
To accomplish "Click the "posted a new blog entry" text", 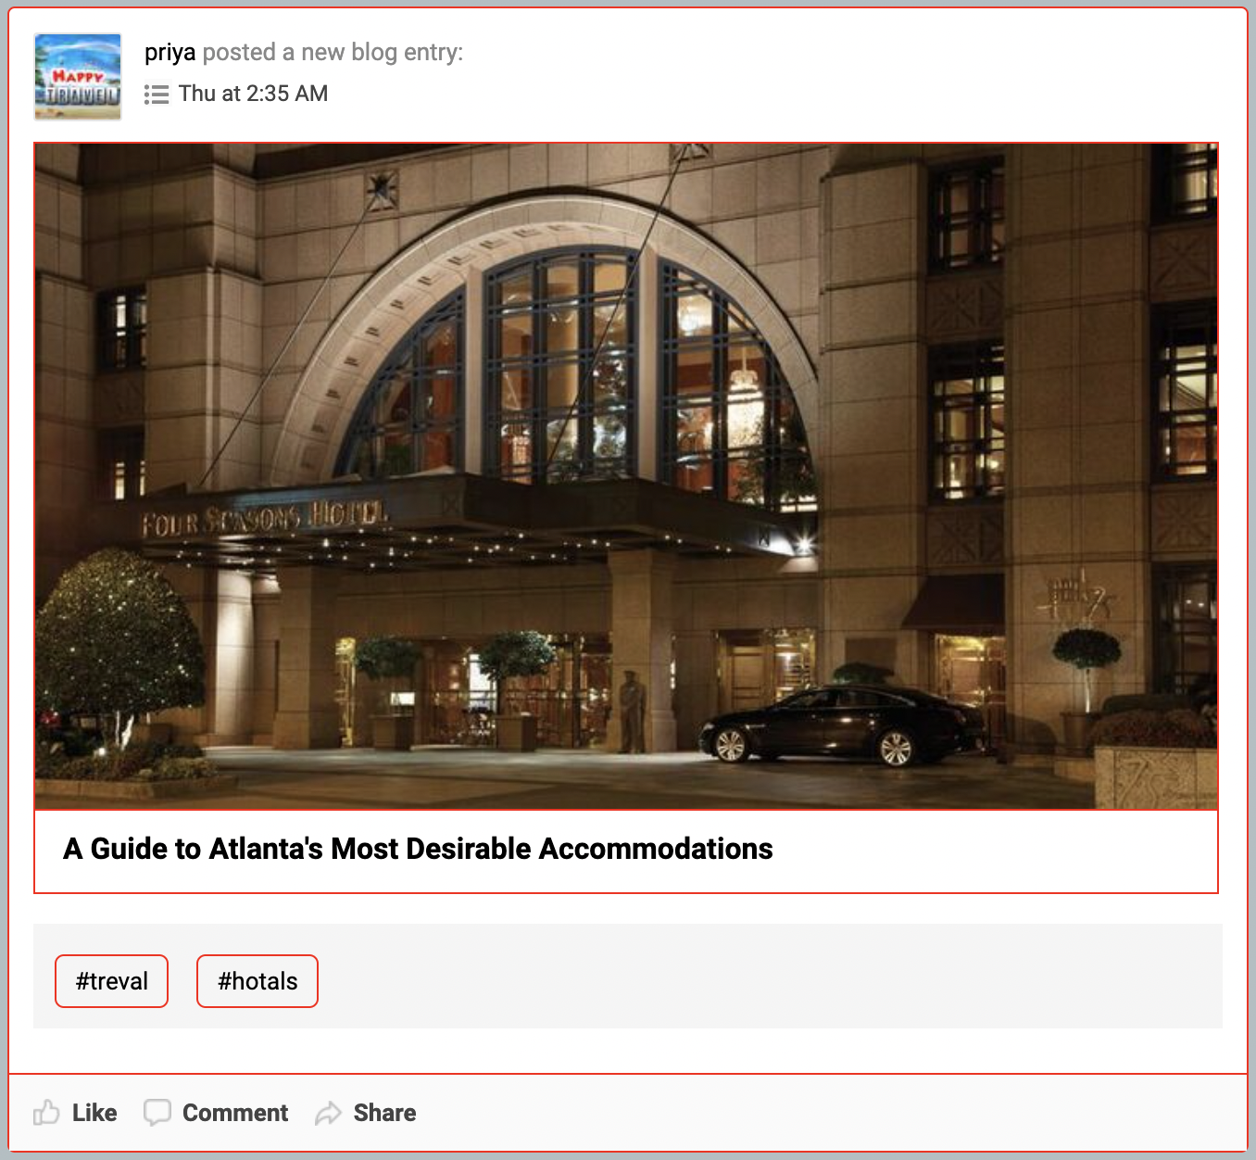I will click(x=333, y=53).
